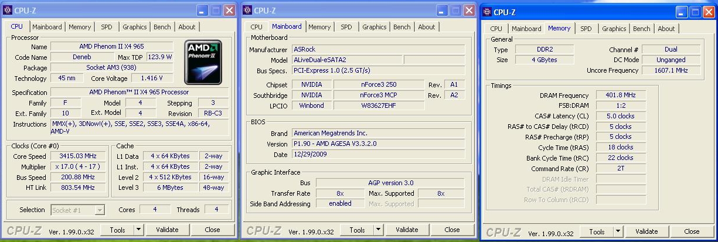This screenshot has width=718, height=242.
Task: Click the memory Size value 4 GBytes
Action: point(546,60)
